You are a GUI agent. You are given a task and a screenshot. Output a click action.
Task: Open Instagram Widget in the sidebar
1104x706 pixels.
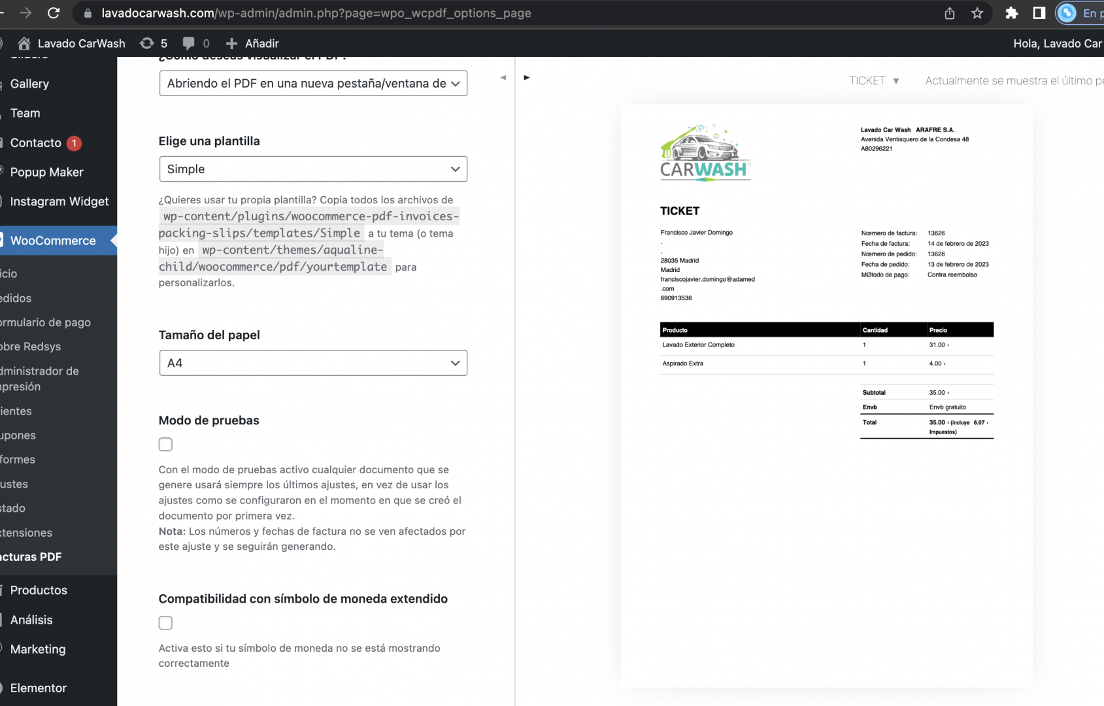tap(59, 201)
